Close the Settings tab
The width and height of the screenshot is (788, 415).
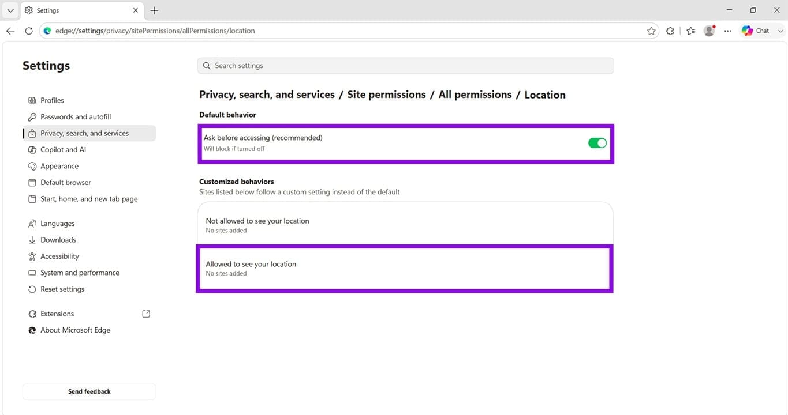(136, 10)
